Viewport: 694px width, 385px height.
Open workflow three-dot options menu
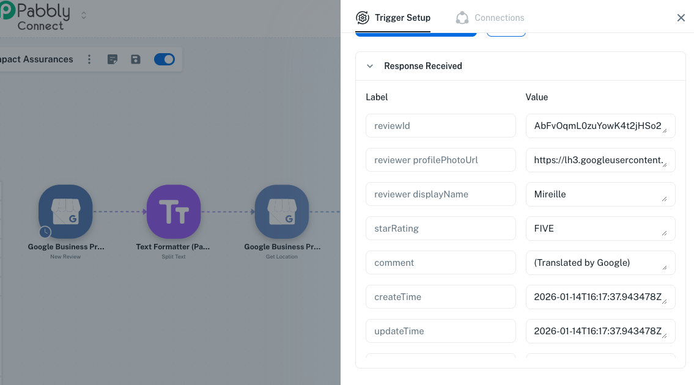(89, 59)
